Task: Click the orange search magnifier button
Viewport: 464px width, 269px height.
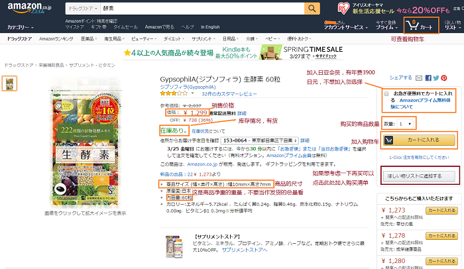Action: pos(312,9)
